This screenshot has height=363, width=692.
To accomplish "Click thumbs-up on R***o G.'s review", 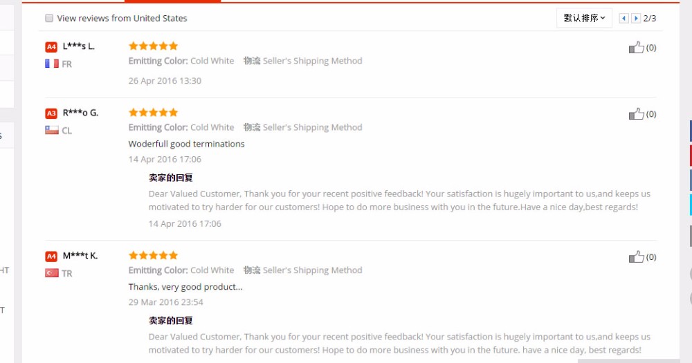I will pos(636,114).
